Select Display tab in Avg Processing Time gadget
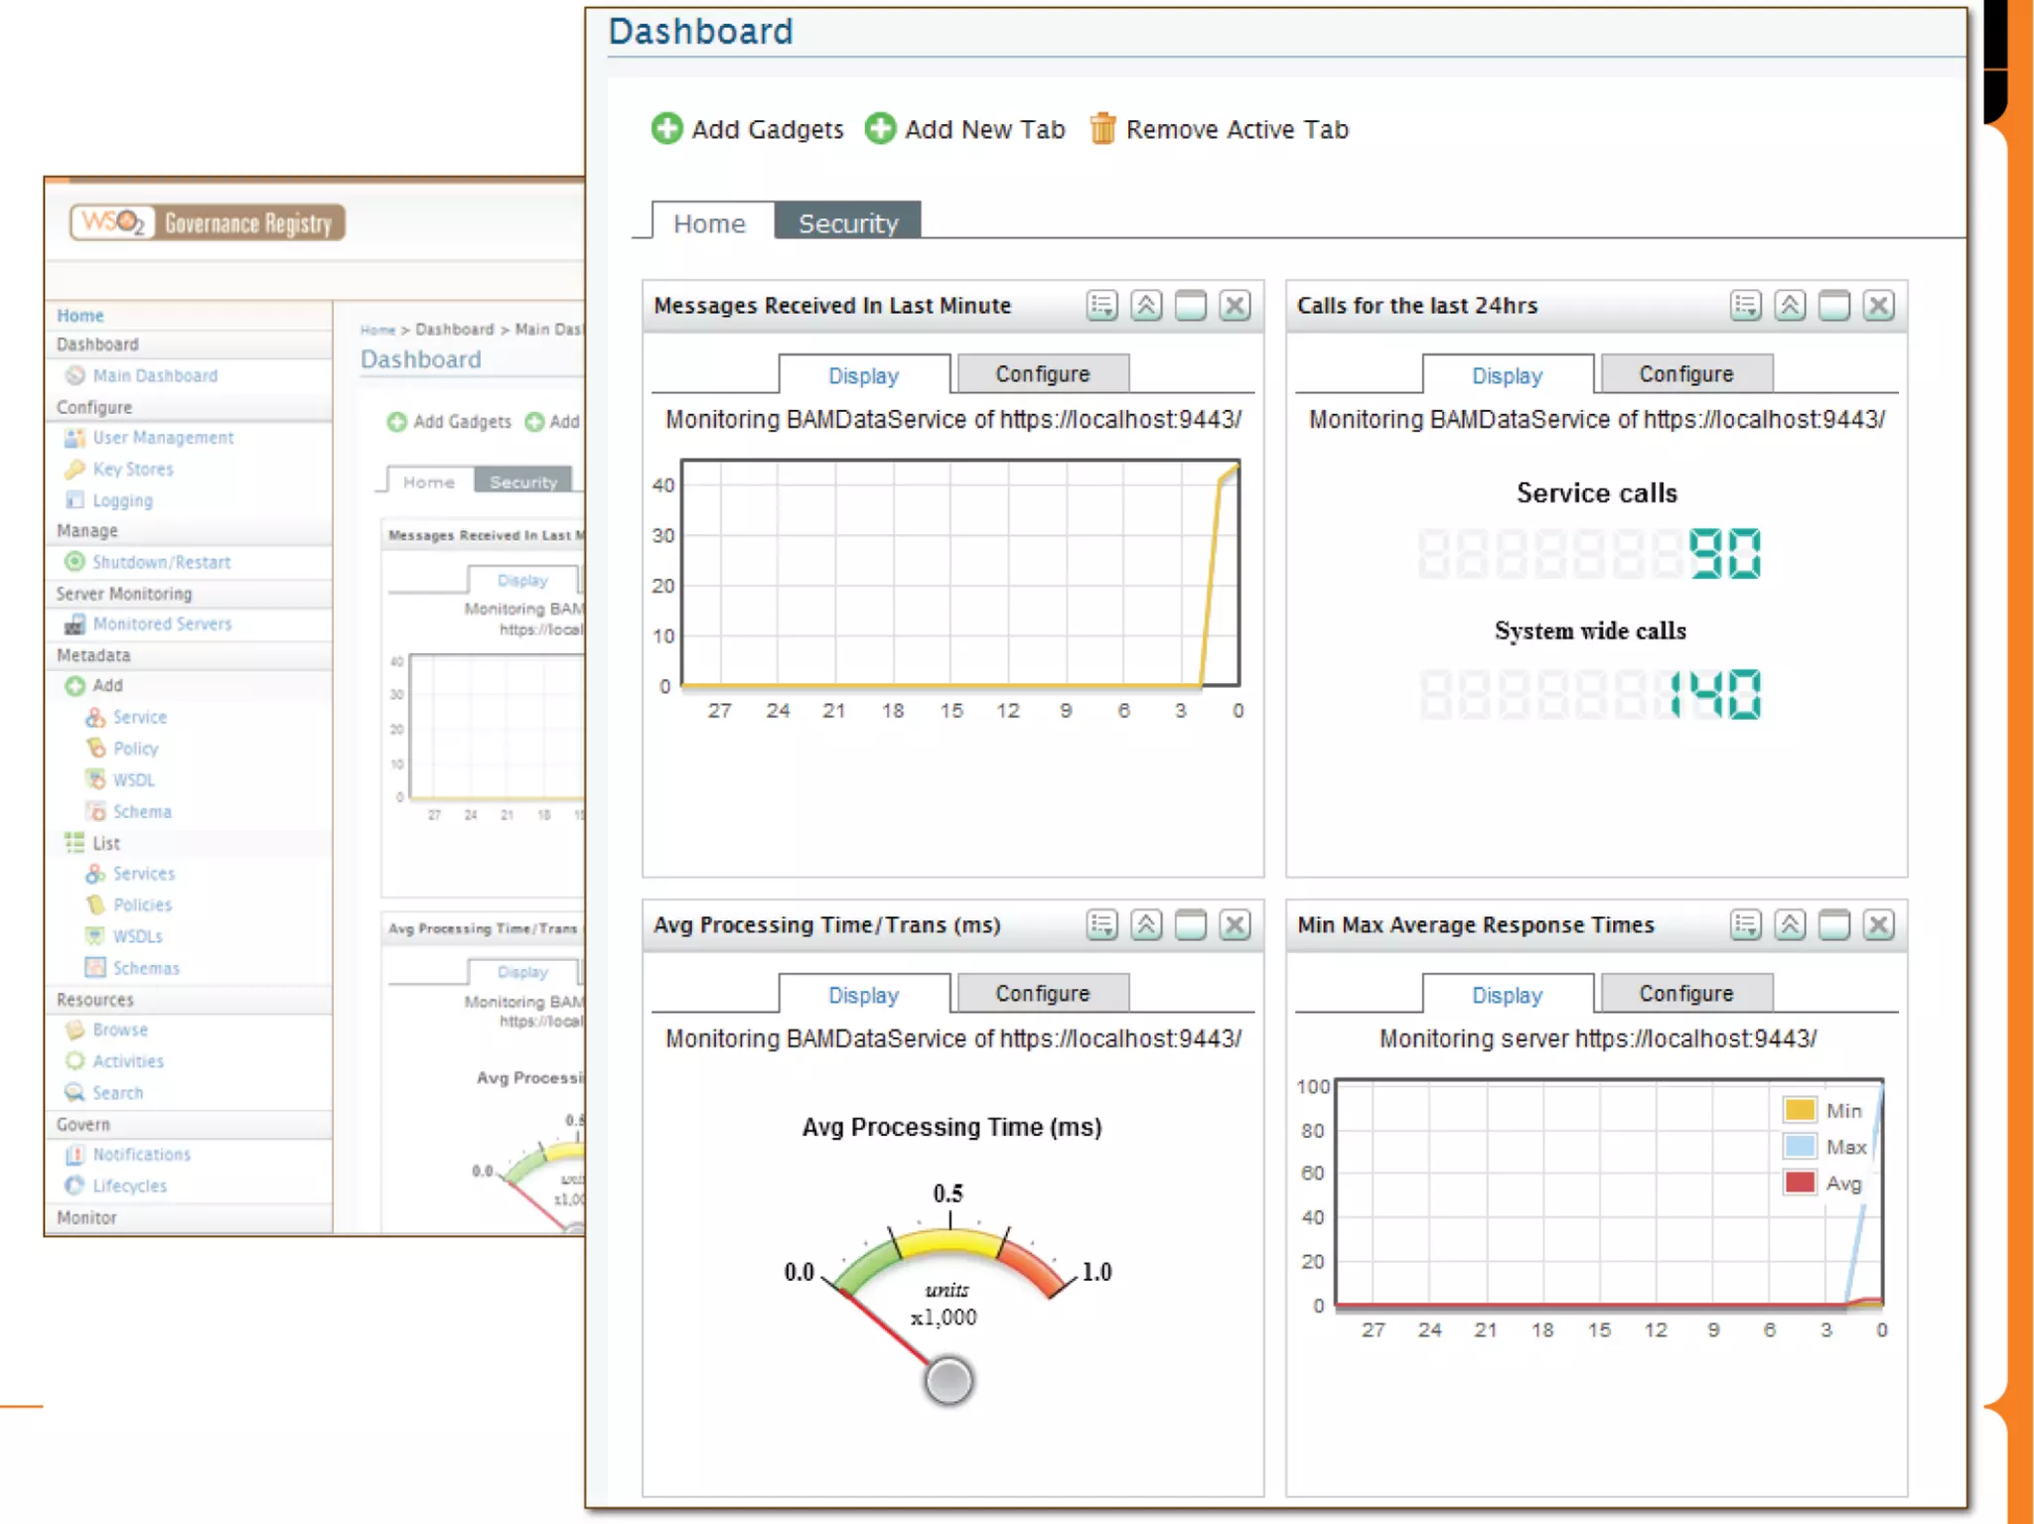 [x=863, y=995]
